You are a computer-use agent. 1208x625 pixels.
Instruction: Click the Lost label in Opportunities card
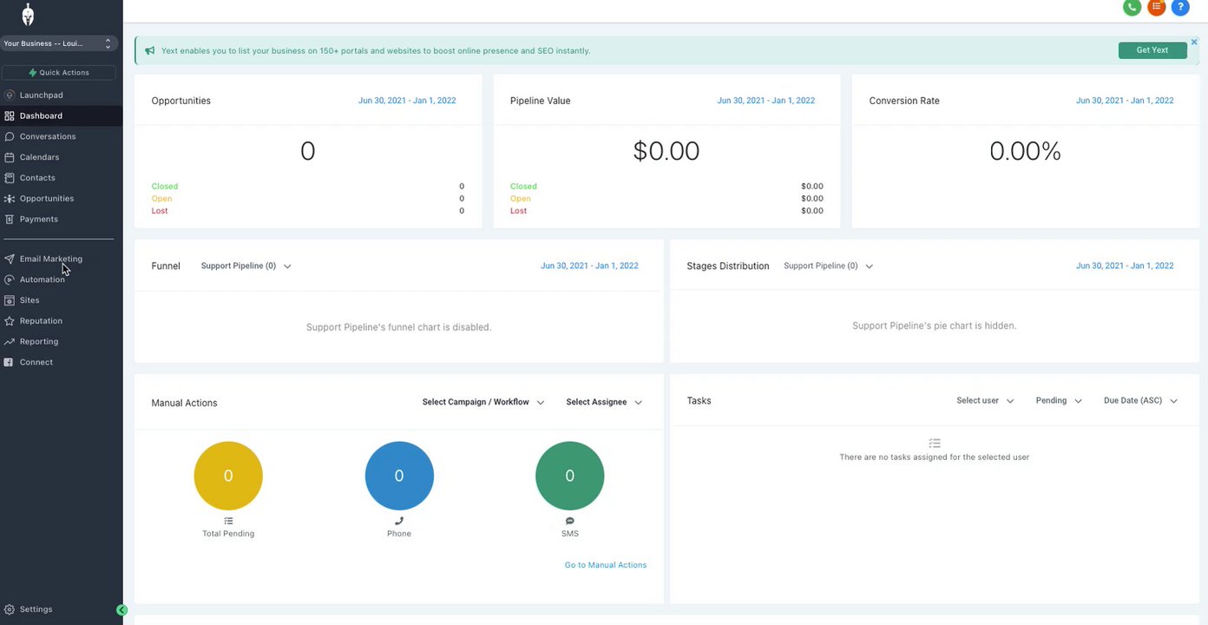pyautogui.click(x=160, y=211)
